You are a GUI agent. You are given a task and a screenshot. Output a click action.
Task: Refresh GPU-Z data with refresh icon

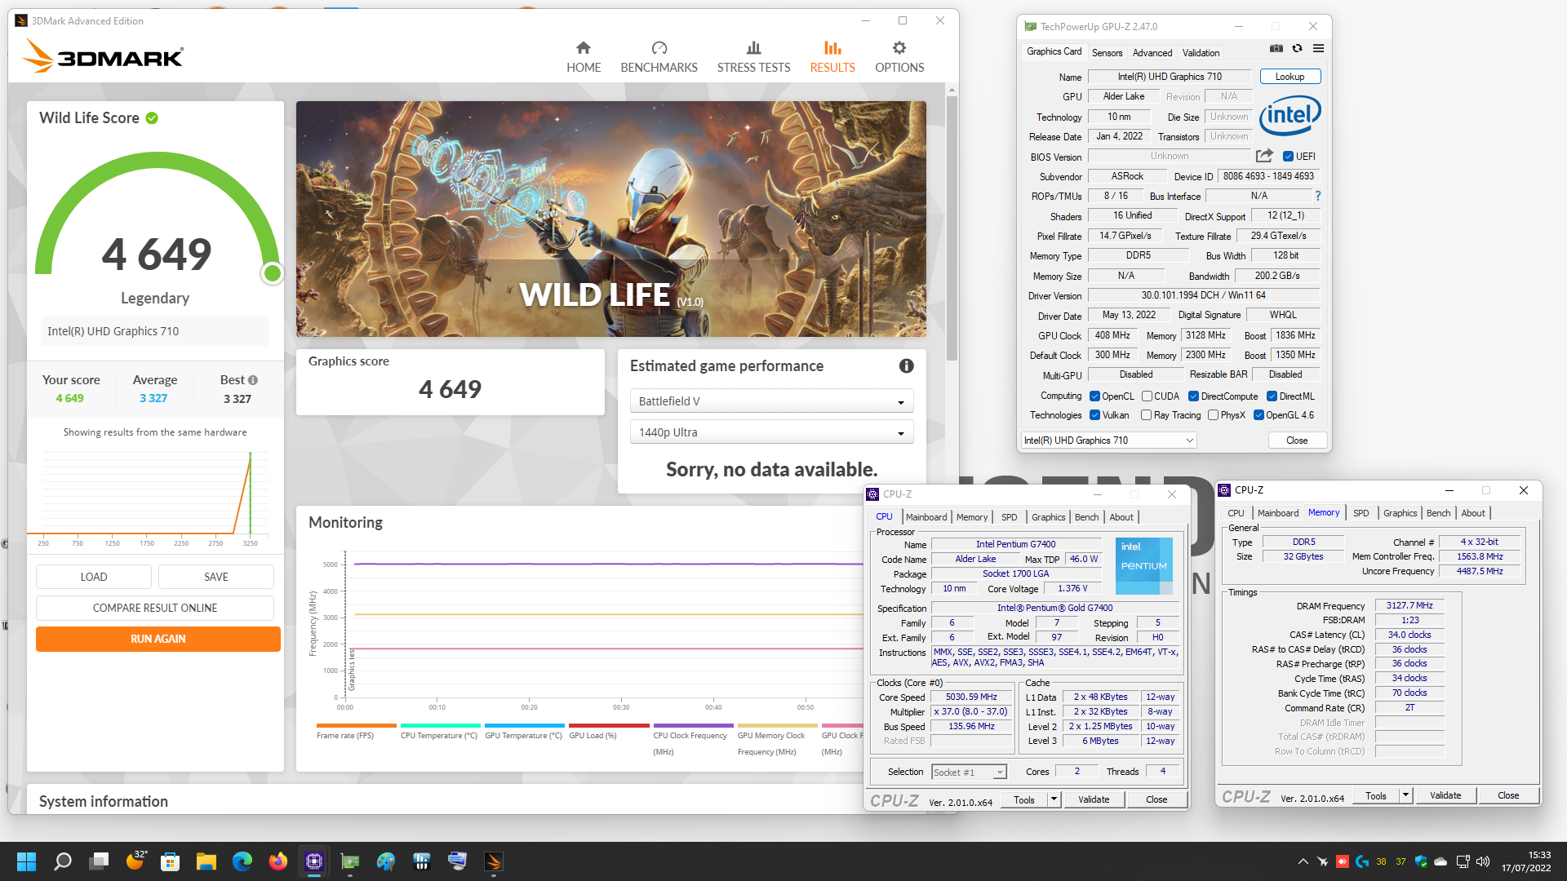point(1297,49)
